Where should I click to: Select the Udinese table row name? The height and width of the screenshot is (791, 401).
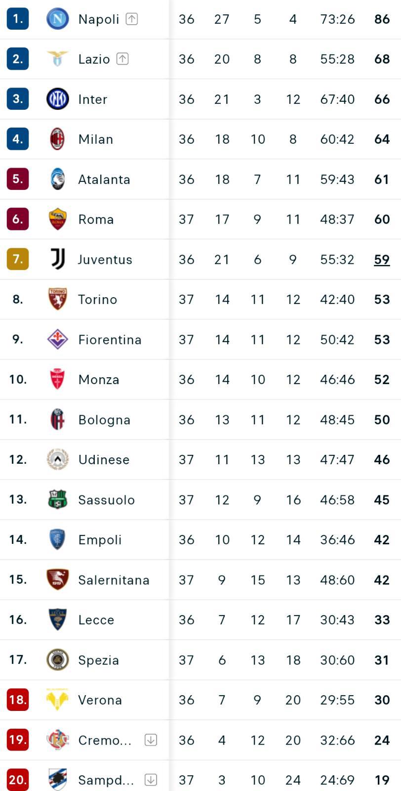pyautogui.click(x=104, y=460)
